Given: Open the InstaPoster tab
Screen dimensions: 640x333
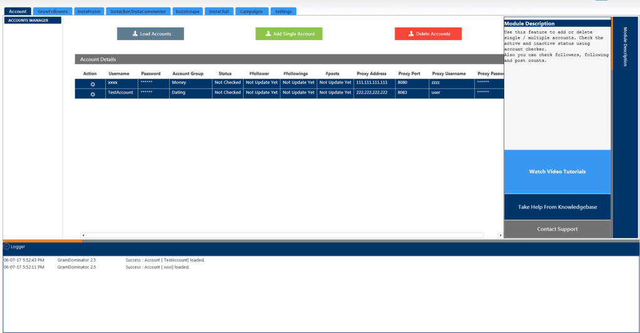Looking at the screenshot, I should 89,11.
